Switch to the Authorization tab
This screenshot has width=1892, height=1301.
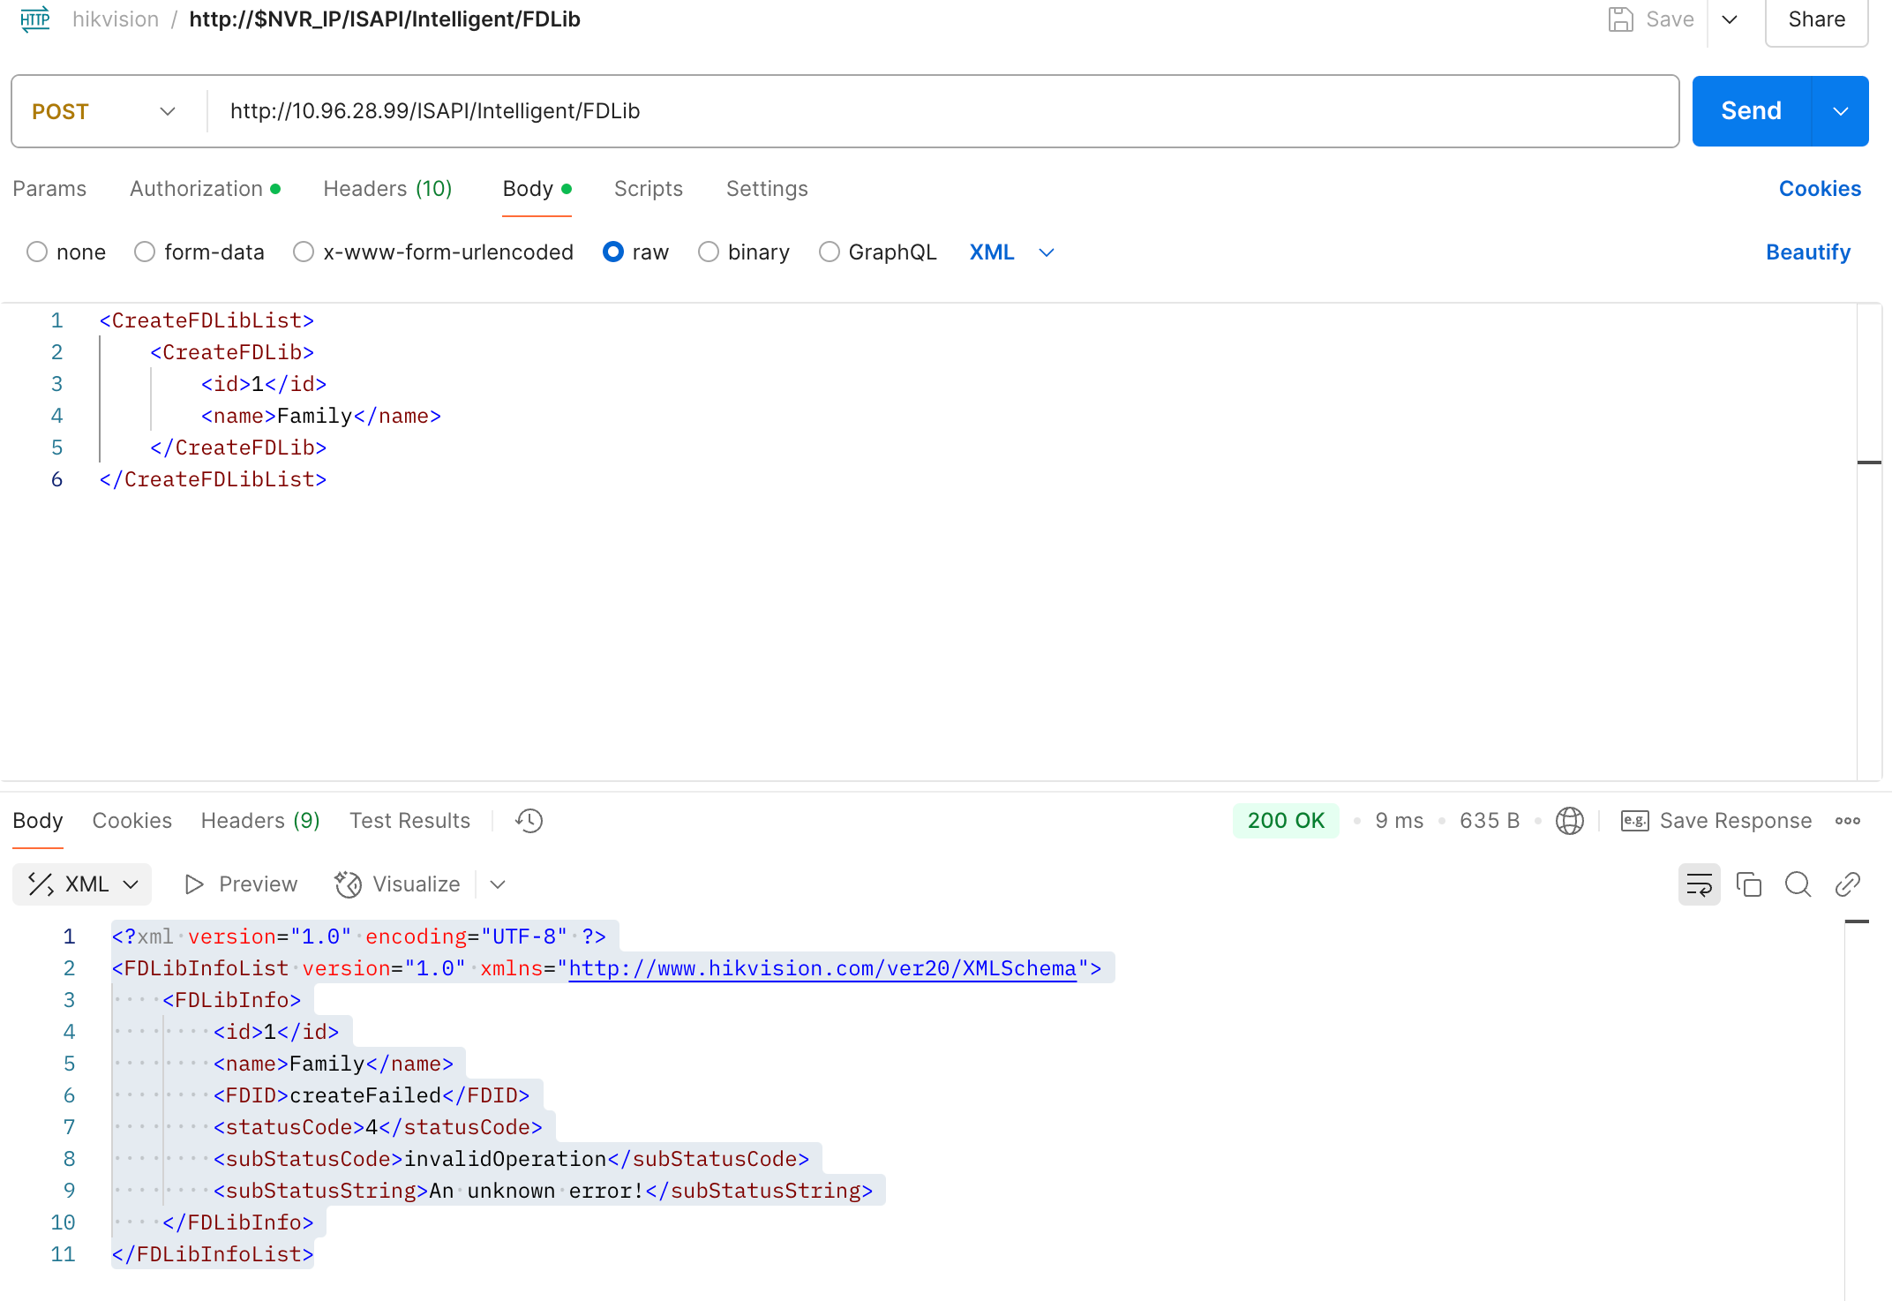point(195,188)
